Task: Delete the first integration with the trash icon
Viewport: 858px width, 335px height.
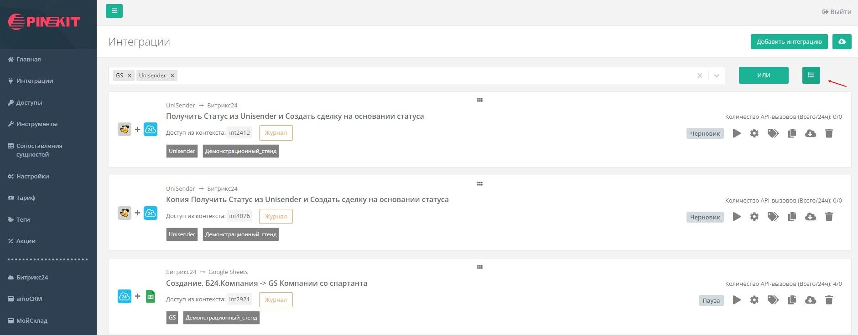Action: 829,133
